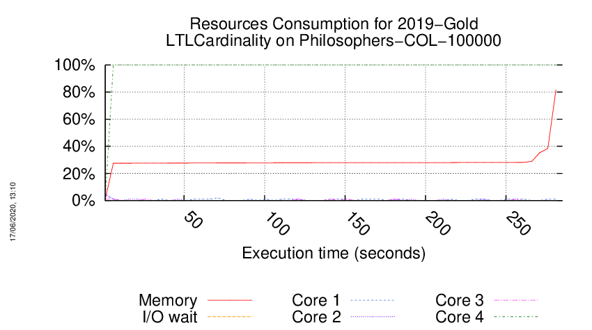Click the magenta Core 3 legend line sample

click(x=515, y=300)
